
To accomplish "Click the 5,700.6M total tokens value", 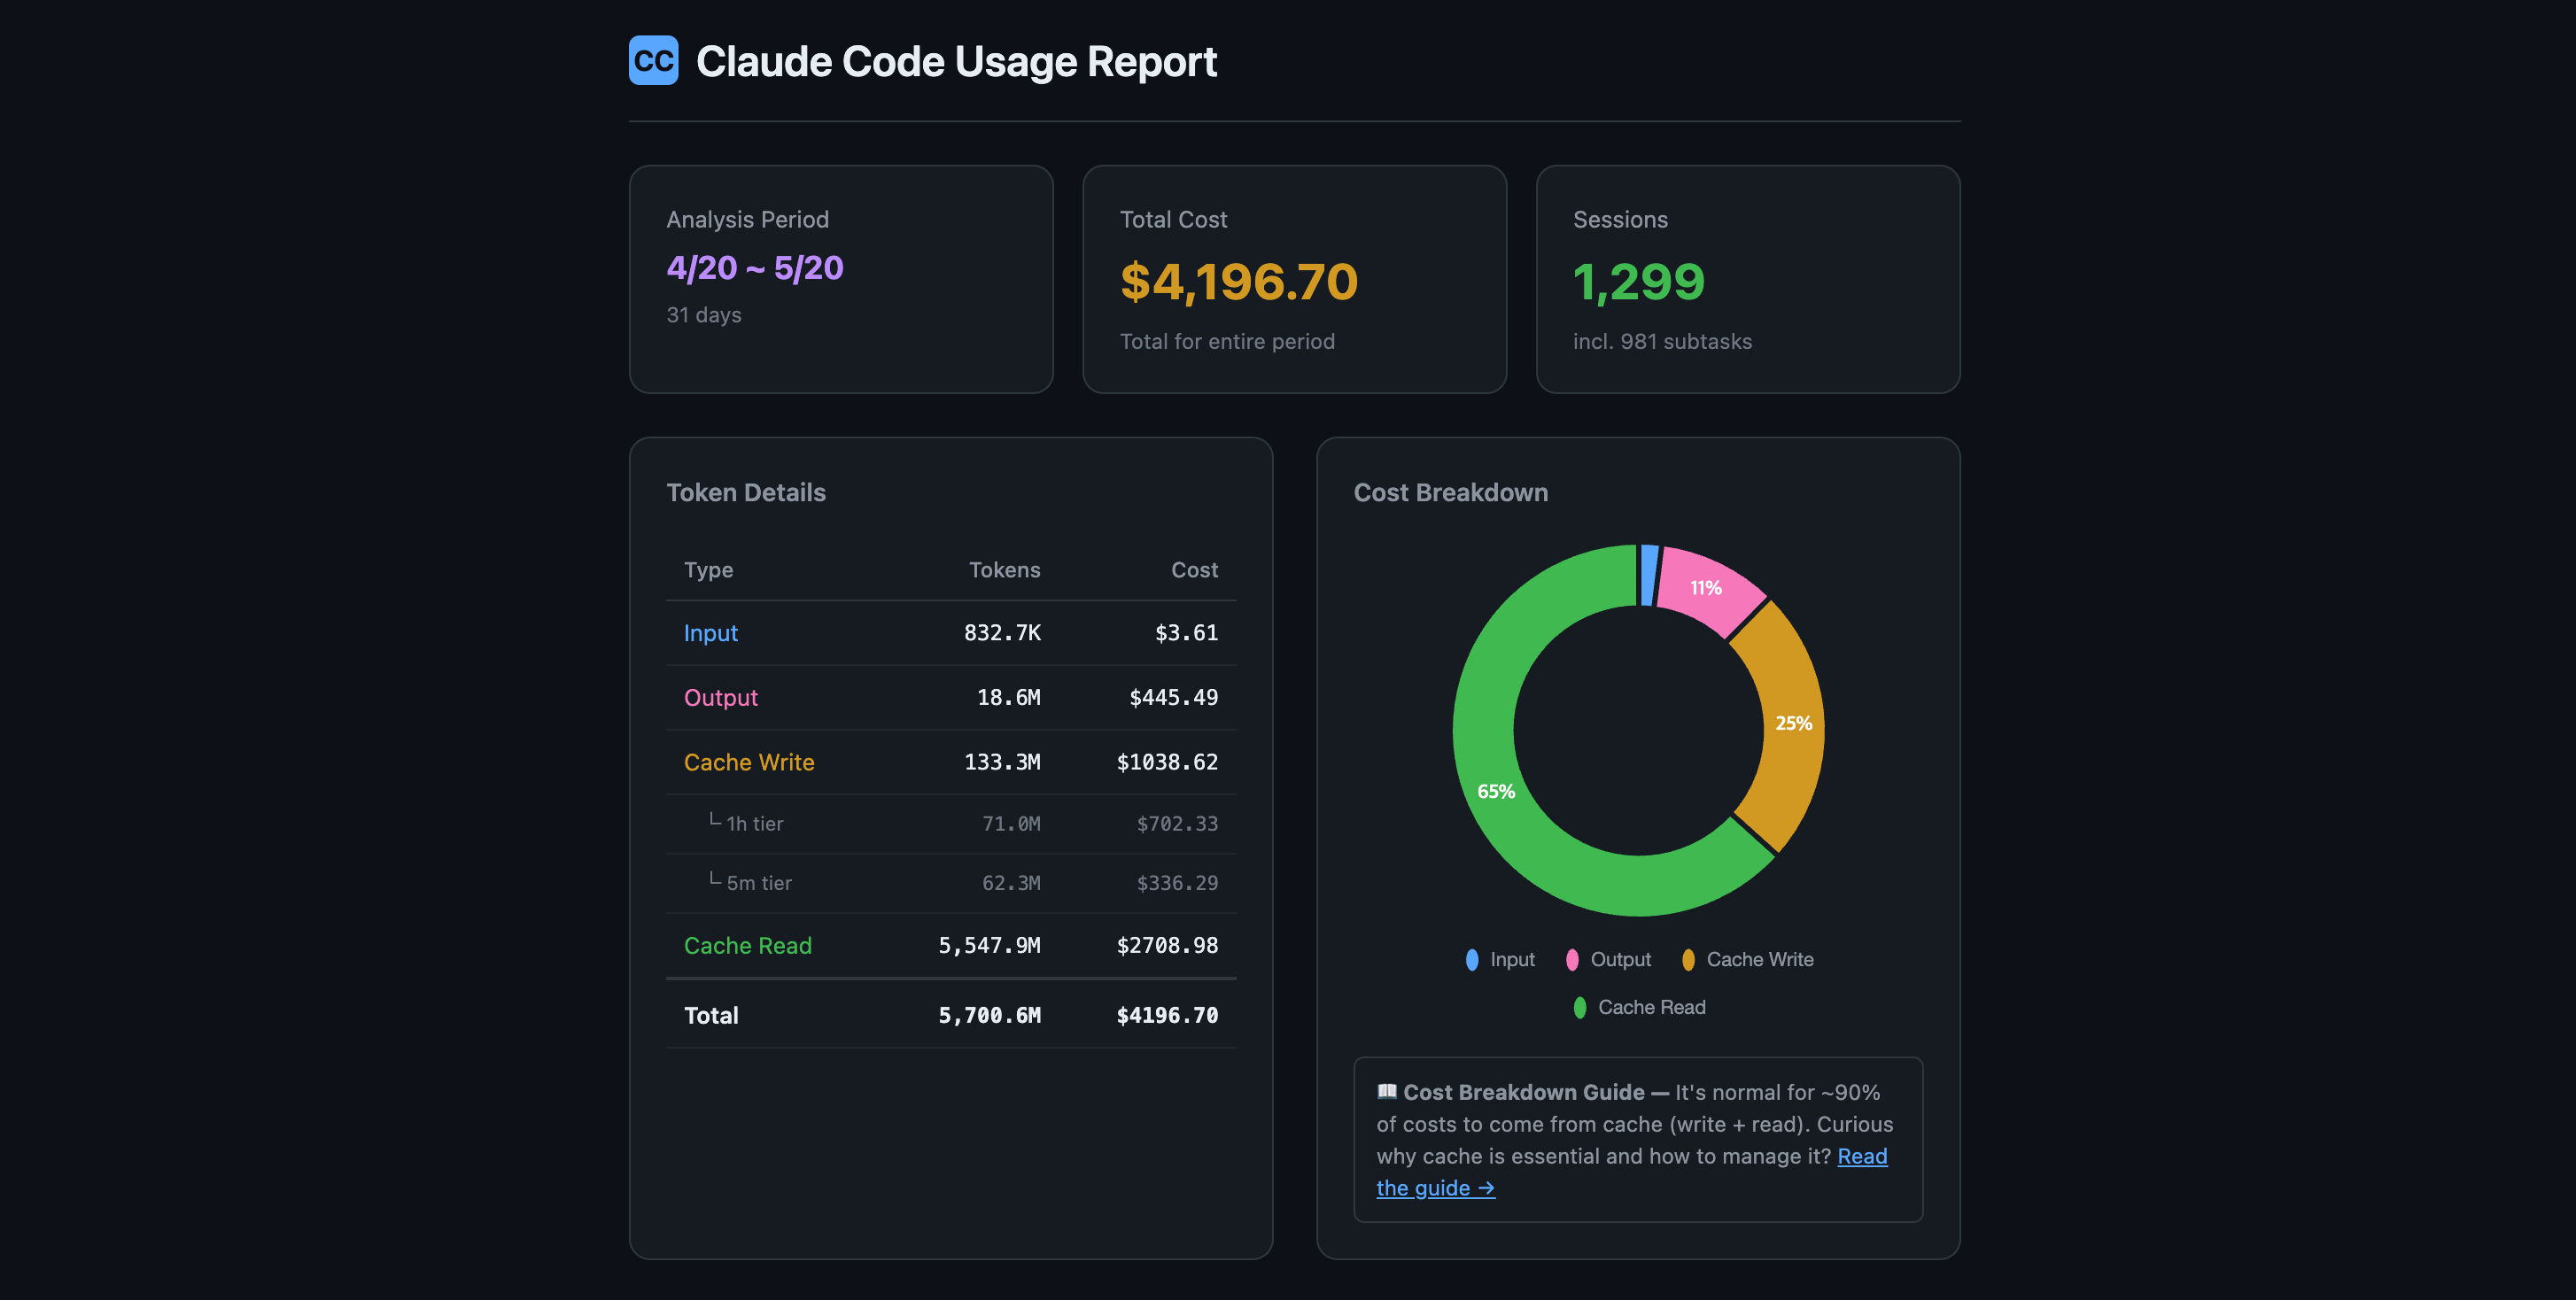I will pyautogui.click(x=989, y=1016).
